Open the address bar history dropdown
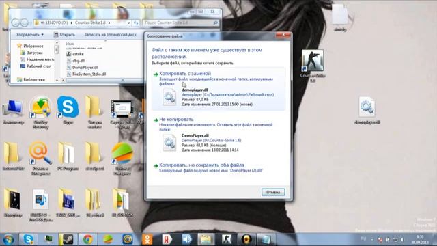This screenshot has height=246, width=437. [x=128, y=23]
